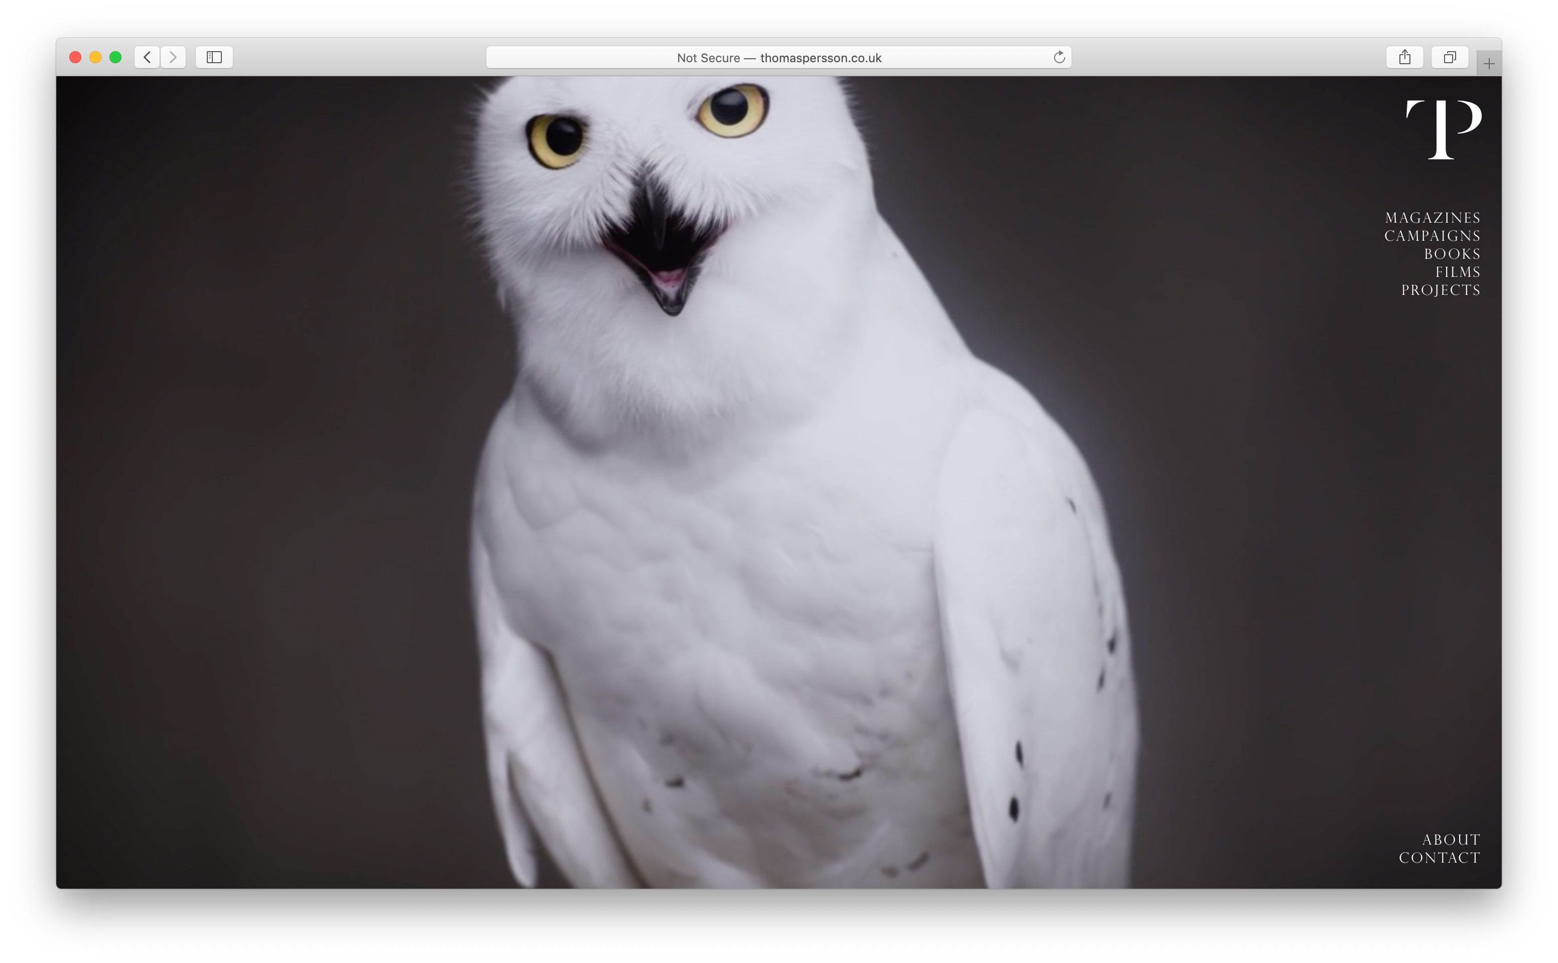
Task: Open a new tab with the plus icon
Action: pos(1489,64)
